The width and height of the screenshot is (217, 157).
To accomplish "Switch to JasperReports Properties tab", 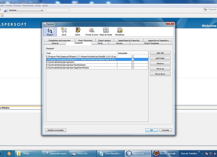I will coord(129,41).
